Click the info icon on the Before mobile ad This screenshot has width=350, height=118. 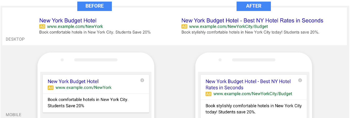[x=142, y=80]
